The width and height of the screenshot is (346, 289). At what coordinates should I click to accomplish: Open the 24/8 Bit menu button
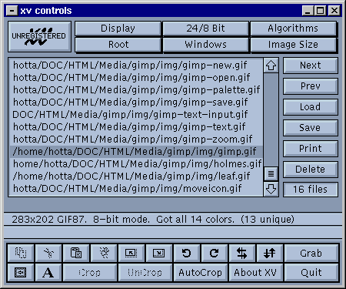pyautogui.click(x=205, y=29)
